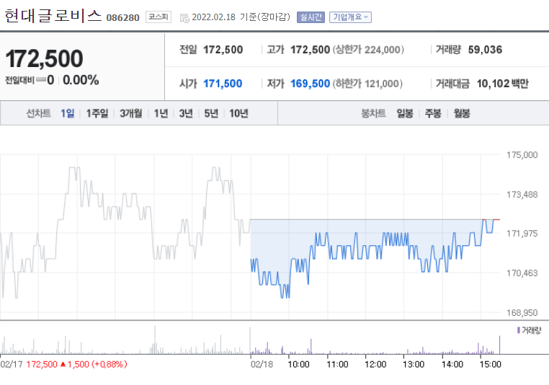Click the stock code 086280
Screen dimensions: 549x385
tap(123, 17)
